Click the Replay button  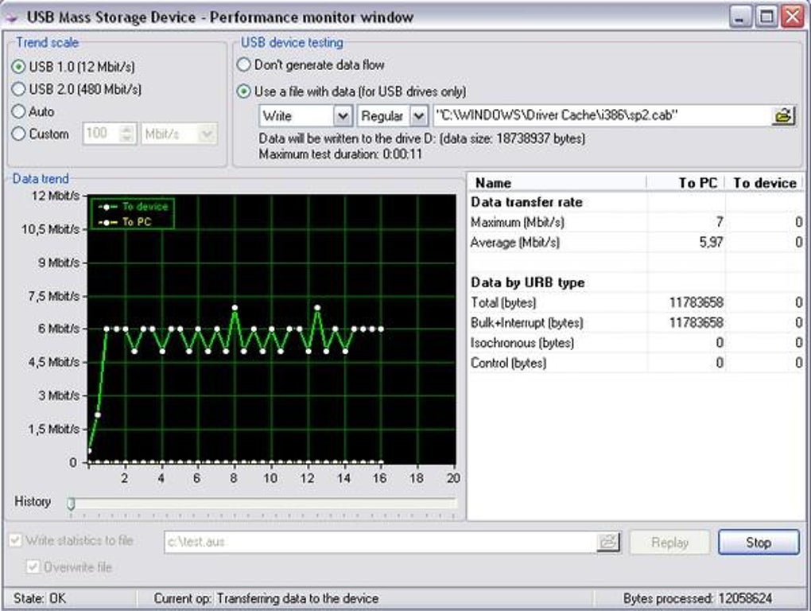pyautogui.click(x=669, y=543)
